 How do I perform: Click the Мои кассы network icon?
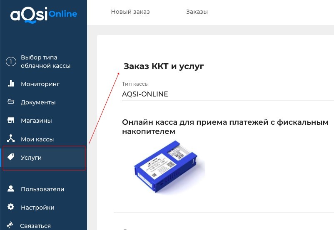[11, 138]
